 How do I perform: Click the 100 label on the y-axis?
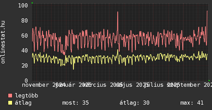pos(23,5)
